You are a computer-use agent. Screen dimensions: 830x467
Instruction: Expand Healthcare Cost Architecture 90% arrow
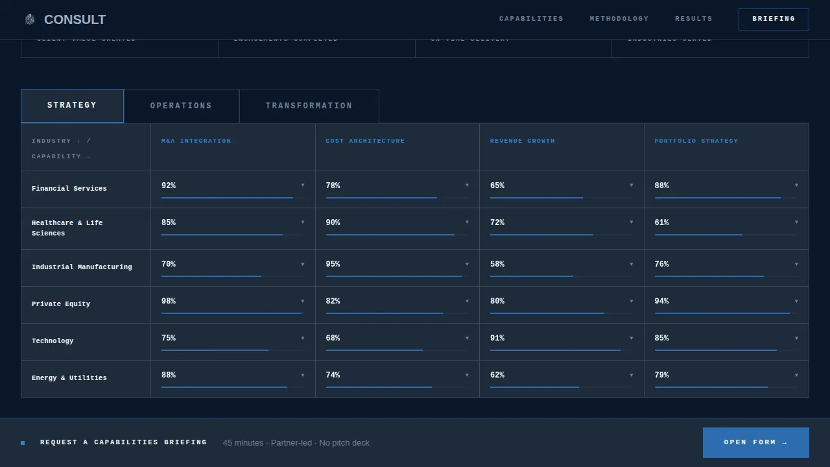467,222
